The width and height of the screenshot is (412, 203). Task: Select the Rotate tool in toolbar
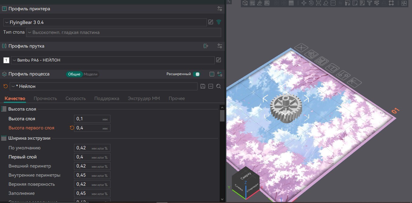[x=311, y=3]
